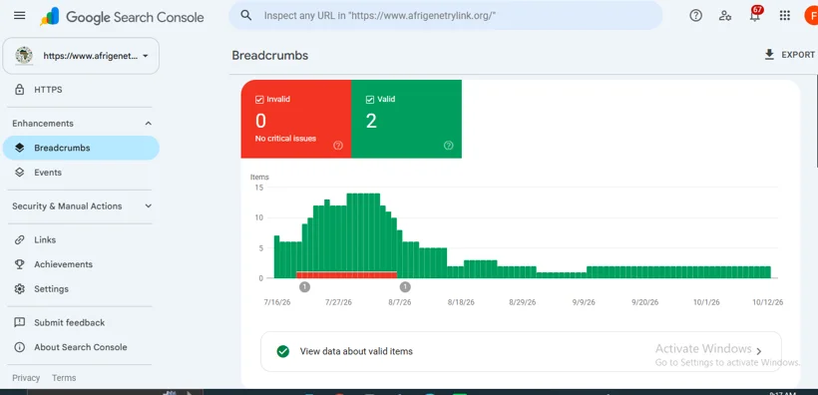Click the EXPORT button
Image resolution: width=818 pixels, height=395 pixels.
[x=789, y=55]
